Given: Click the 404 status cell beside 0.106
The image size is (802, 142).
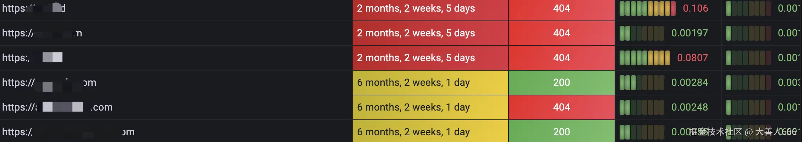Looking at the screenshot, I should [x=561, y=8].
